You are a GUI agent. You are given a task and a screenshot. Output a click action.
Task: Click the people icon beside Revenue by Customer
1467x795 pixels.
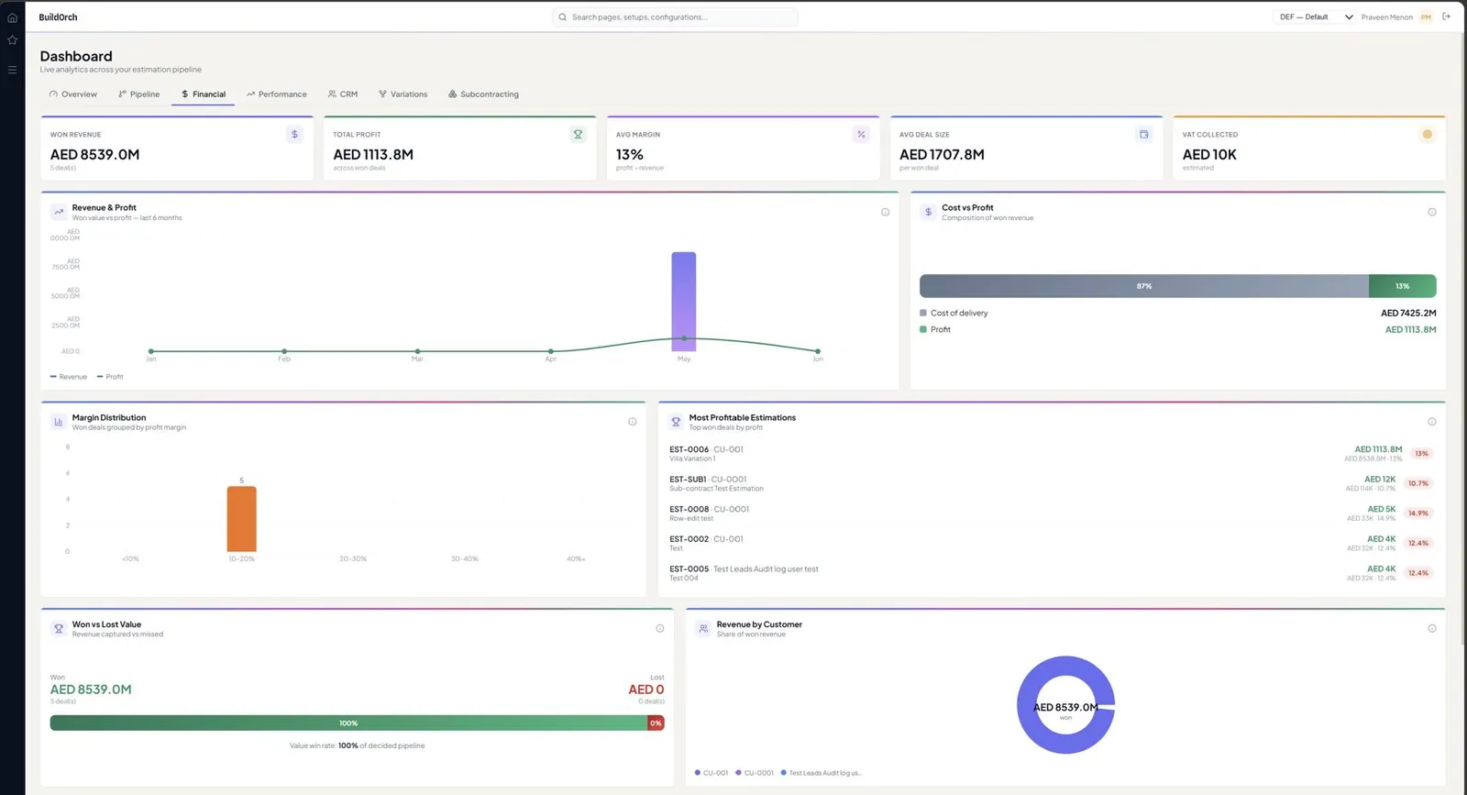coord(703,628)
